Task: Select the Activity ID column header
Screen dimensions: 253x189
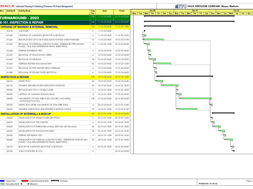Action: click(11, 10)
